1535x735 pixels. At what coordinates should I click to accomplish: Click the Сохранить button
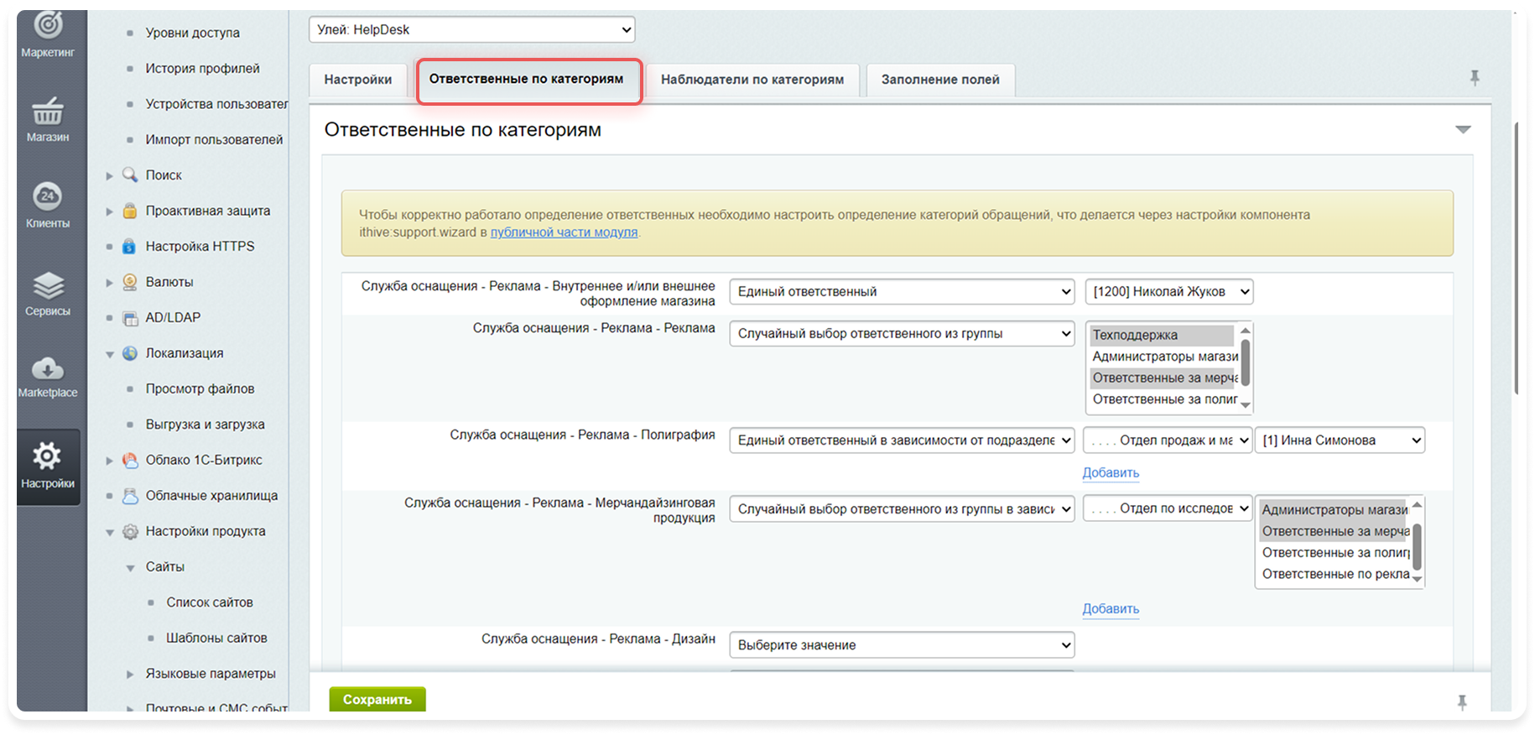pyautogui.click(x=377, y=699)
